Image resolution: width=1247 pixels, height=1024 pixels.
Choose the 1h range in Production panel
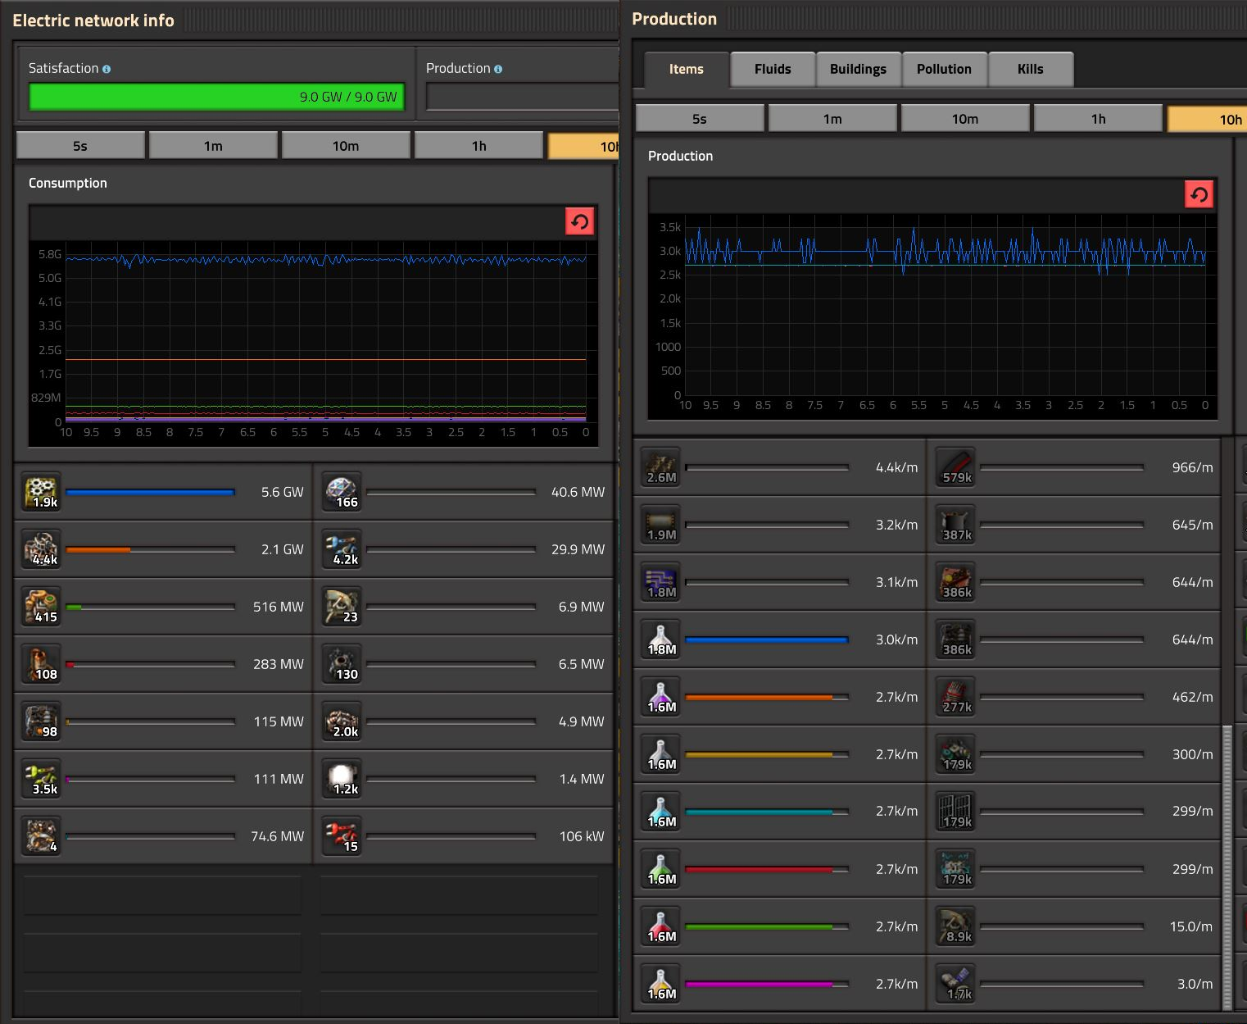point(1098,119)
